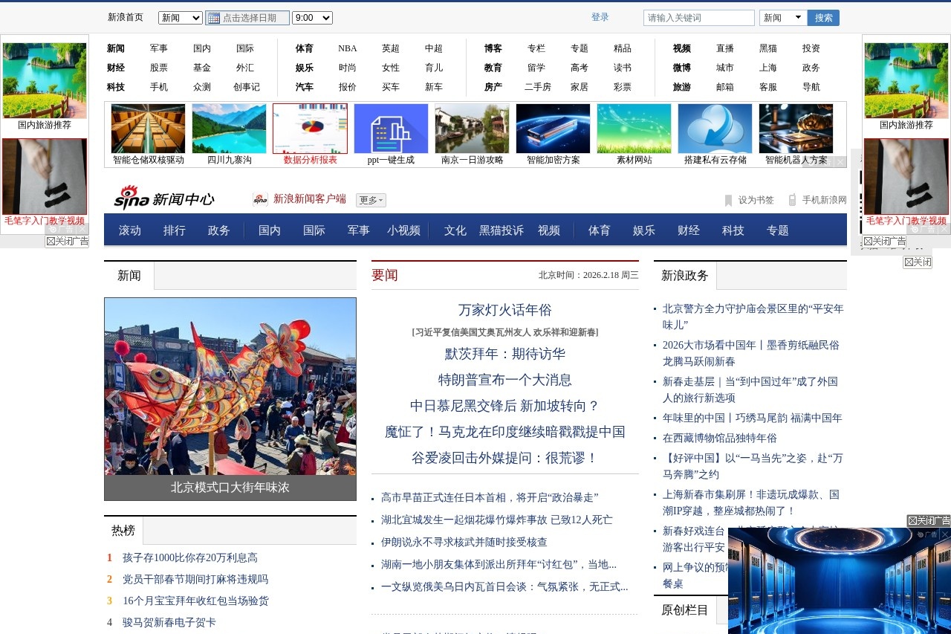Open the 手机新浪网 link

coord(825,200)
